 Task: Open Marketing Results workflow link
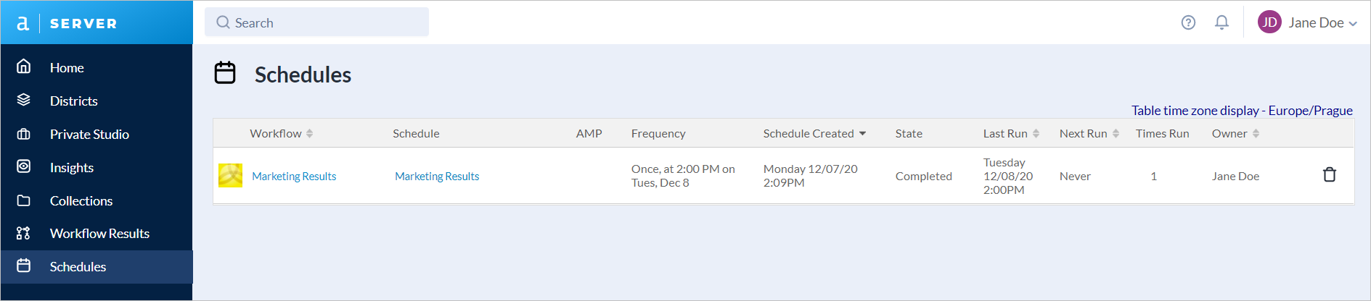coord(294,177)
